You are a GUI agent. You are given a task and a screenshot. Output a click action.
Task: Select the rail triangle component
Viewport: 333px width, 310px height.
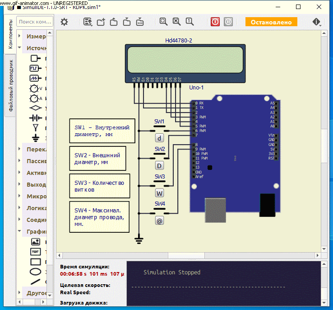point(36,128)
